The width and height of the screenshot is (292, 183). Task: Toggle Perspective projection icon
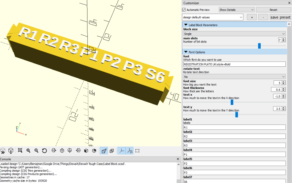pos(104,151)
